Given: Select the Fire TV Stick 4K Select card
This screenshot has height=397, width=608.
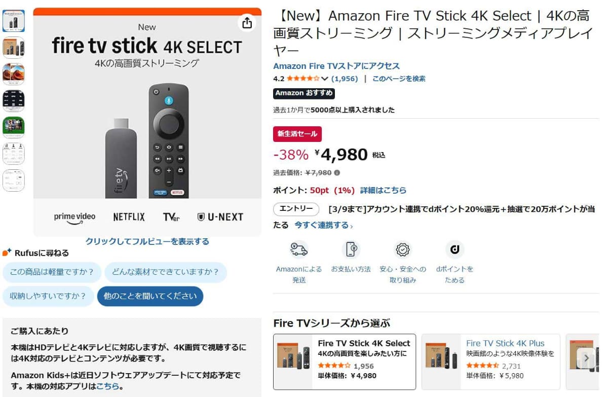Looking at the screenshot, I should point(345,360).
